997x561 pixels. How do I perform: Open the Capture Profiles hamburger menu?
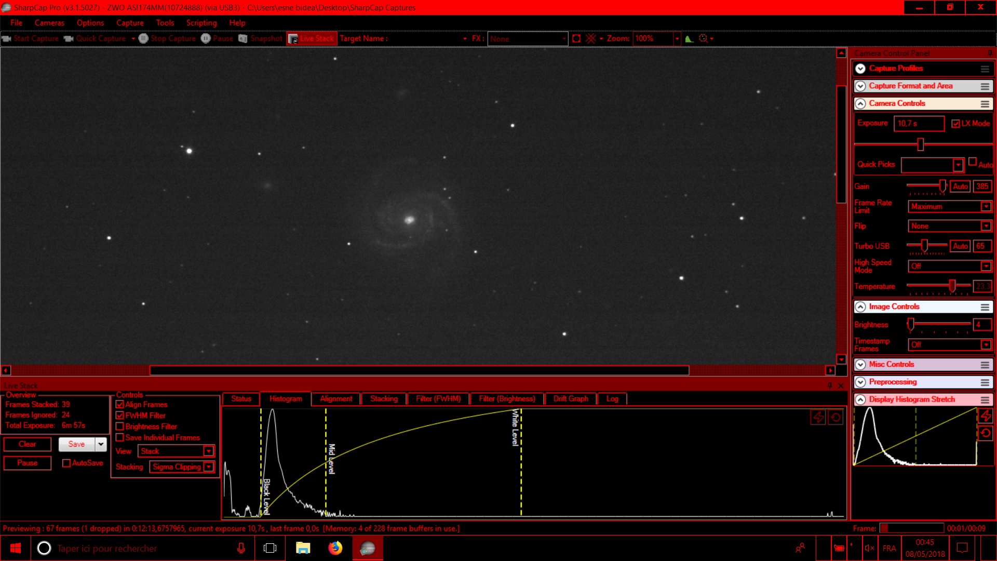(985, 69)
